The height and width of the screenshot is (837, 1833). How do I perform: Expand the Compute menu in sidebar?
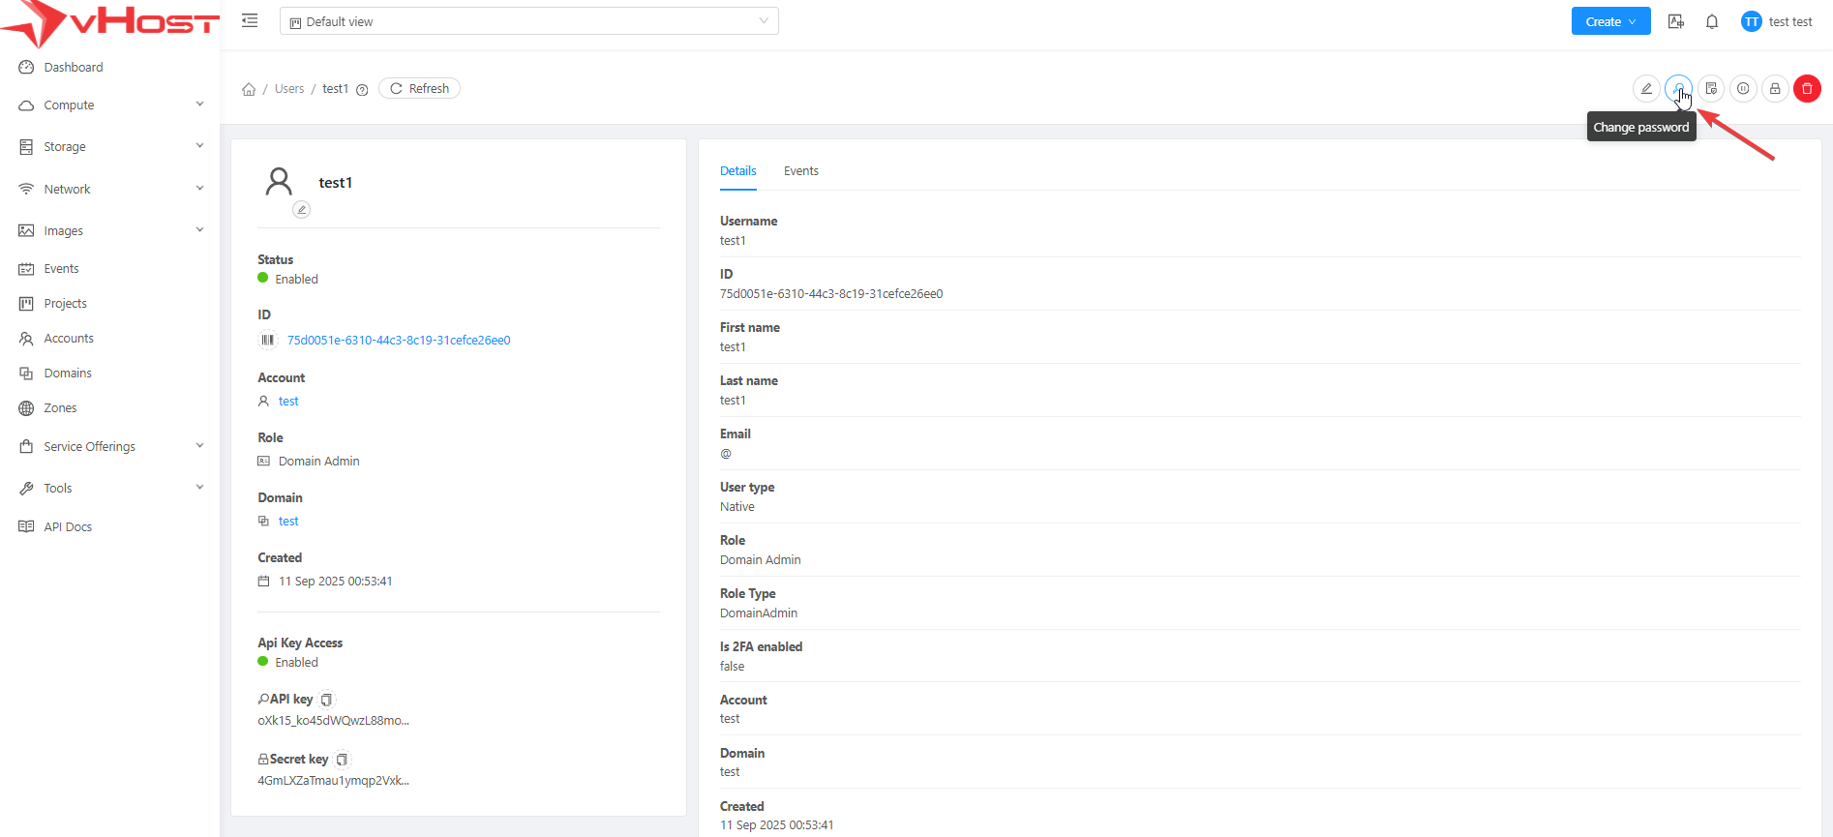coord(111,105)
